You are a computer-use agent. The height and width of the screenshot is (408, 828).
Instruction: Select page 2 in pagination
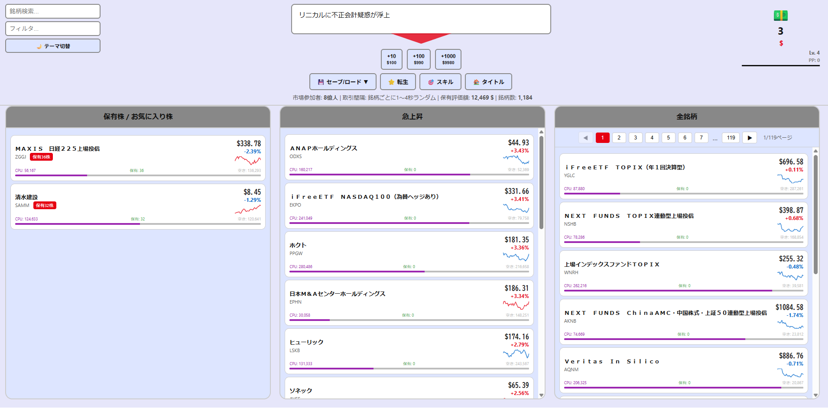point(619,138)
